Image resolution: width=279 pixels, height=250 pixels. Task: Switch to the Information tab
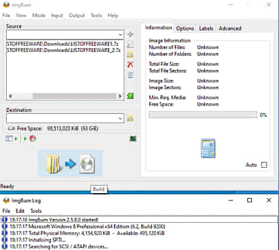(159, 28)
